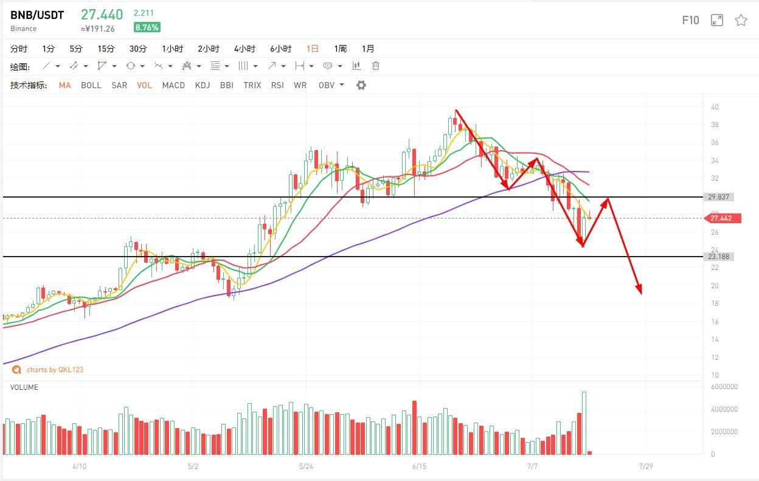Select the 1日 daily timeframe
Screen dimensions: 759x481
tap(313, 49)
